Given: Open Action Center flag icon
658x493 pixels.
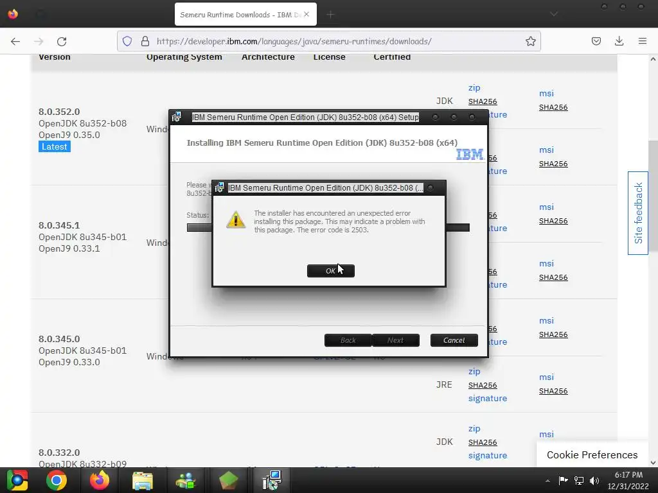Looking at the screenshot, I should [563, 480].
